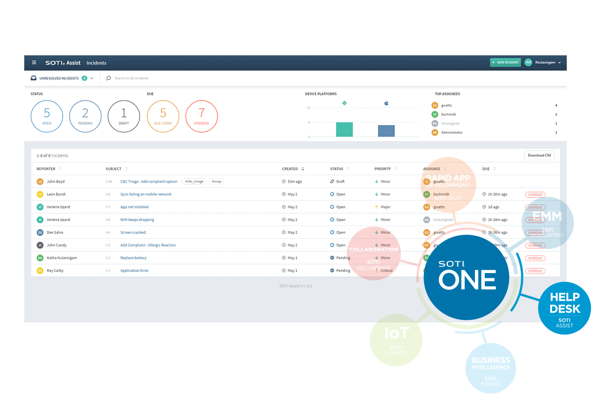
Task: Click the blue Apple bar in chart
Action: 386,131
